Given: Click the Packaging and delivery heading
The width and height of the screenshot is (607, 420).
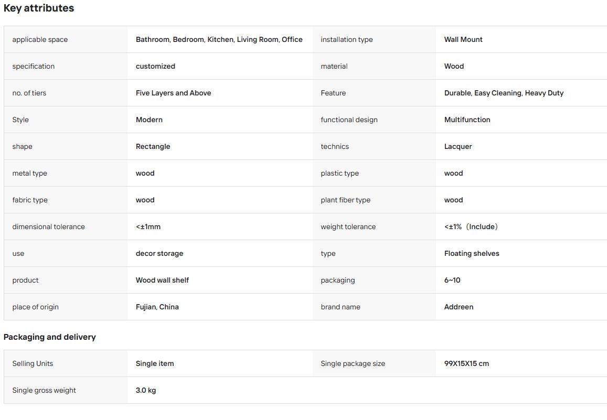Looking at the screenshot, I should (49, 337).
